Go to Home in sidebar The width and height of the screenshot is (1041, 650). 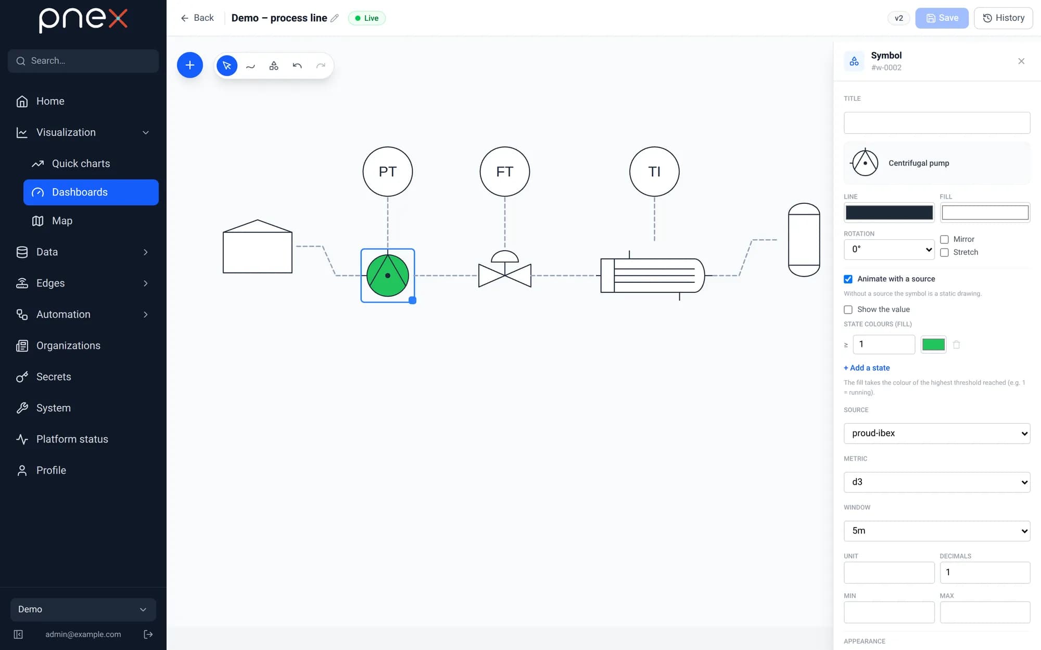(x=83, y=101)
